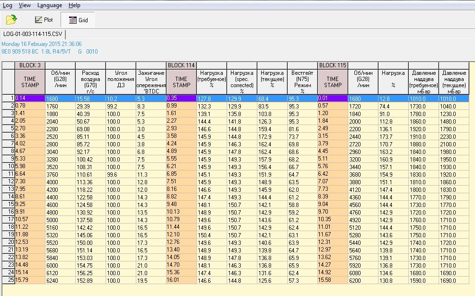Viewport: 475px width, 296px height.
Task: Click RPM cell 5000 in row 17
Action: 60,220
